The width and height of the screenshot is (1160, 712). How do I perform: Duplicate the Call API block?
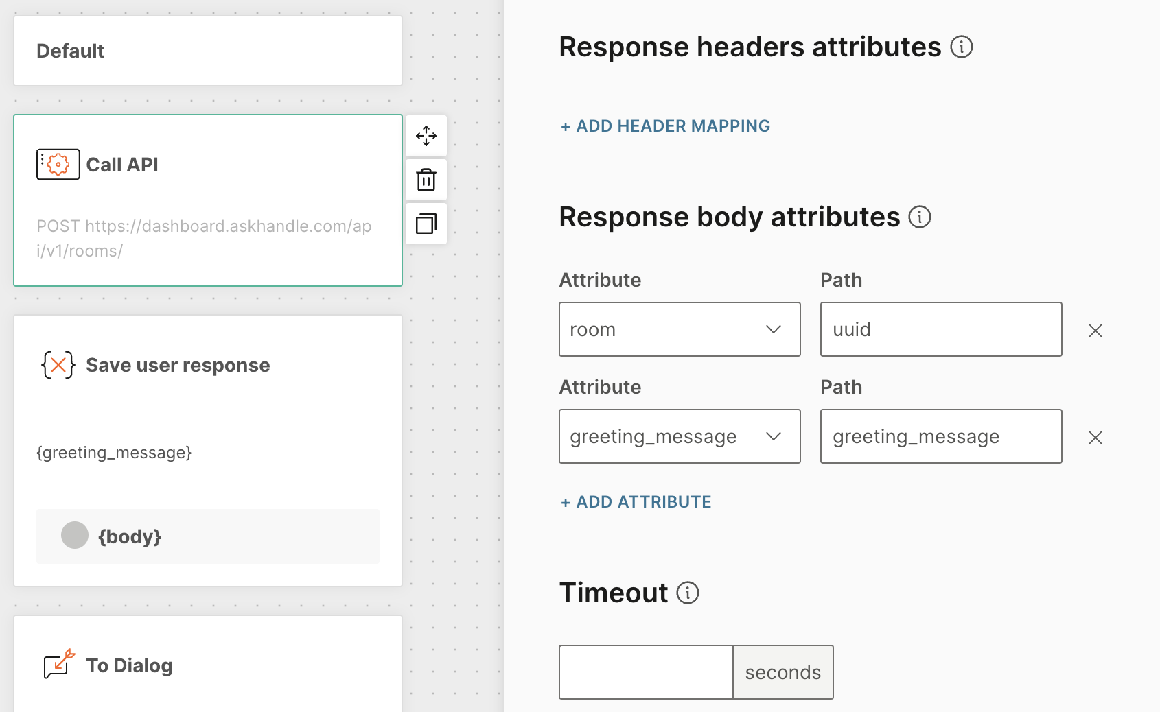click(x=426, y=224)
